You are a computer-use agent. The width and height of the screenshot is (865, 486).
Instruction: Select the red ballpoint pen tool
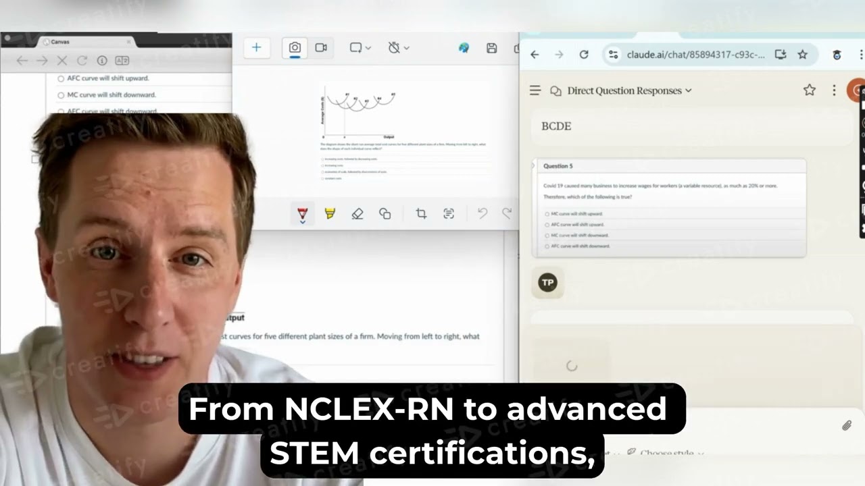point(303,214)
